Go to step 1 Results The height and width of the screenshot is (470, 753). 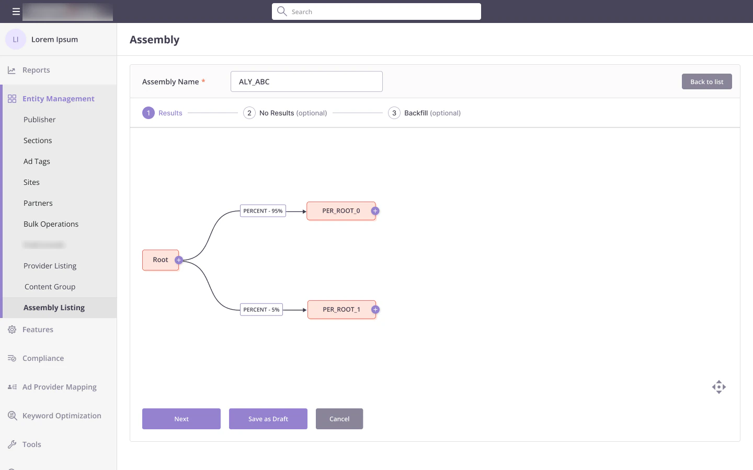[162, 113]
